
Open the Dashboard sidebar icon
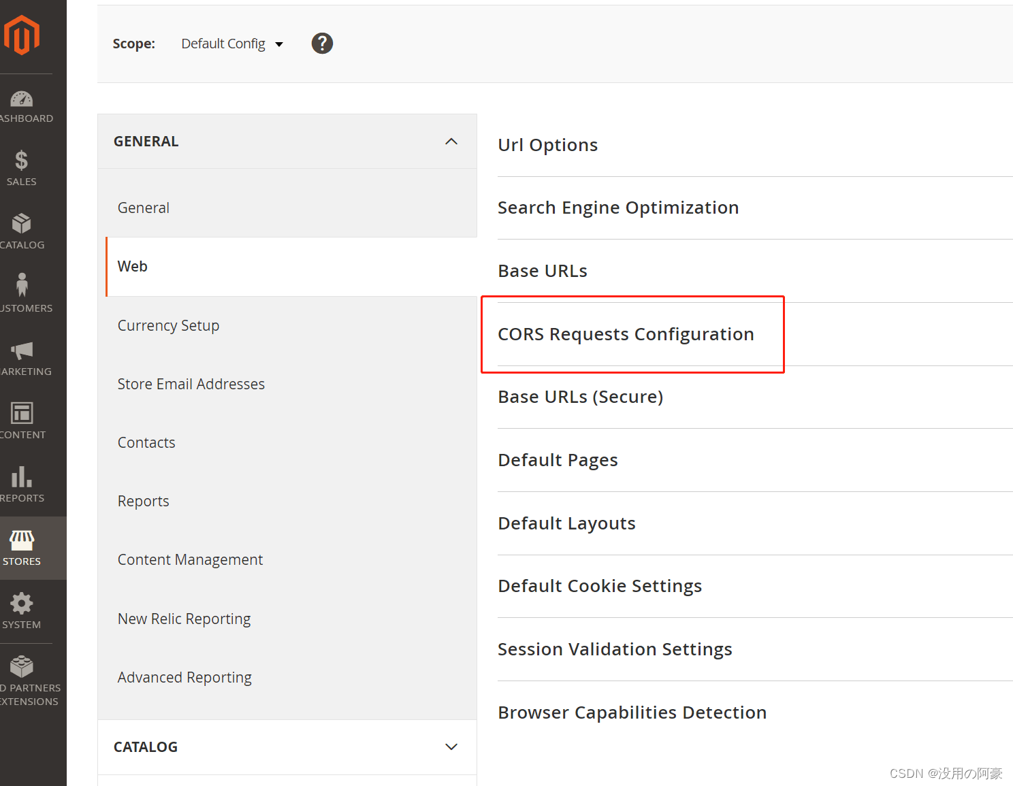pos(22,99)
